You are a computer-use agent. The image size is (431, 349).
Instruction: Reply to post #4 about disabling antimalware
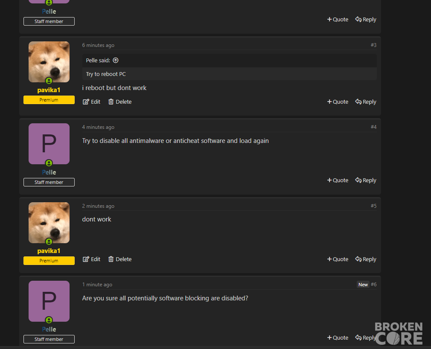[366, 180]
